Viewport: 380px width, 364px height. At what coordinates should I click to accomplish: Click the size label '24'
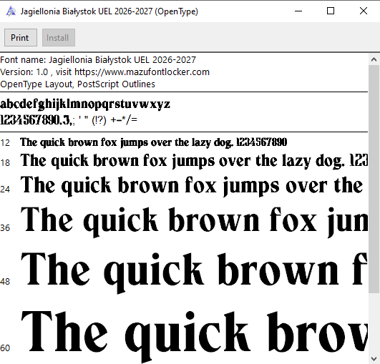pos(5,189)
